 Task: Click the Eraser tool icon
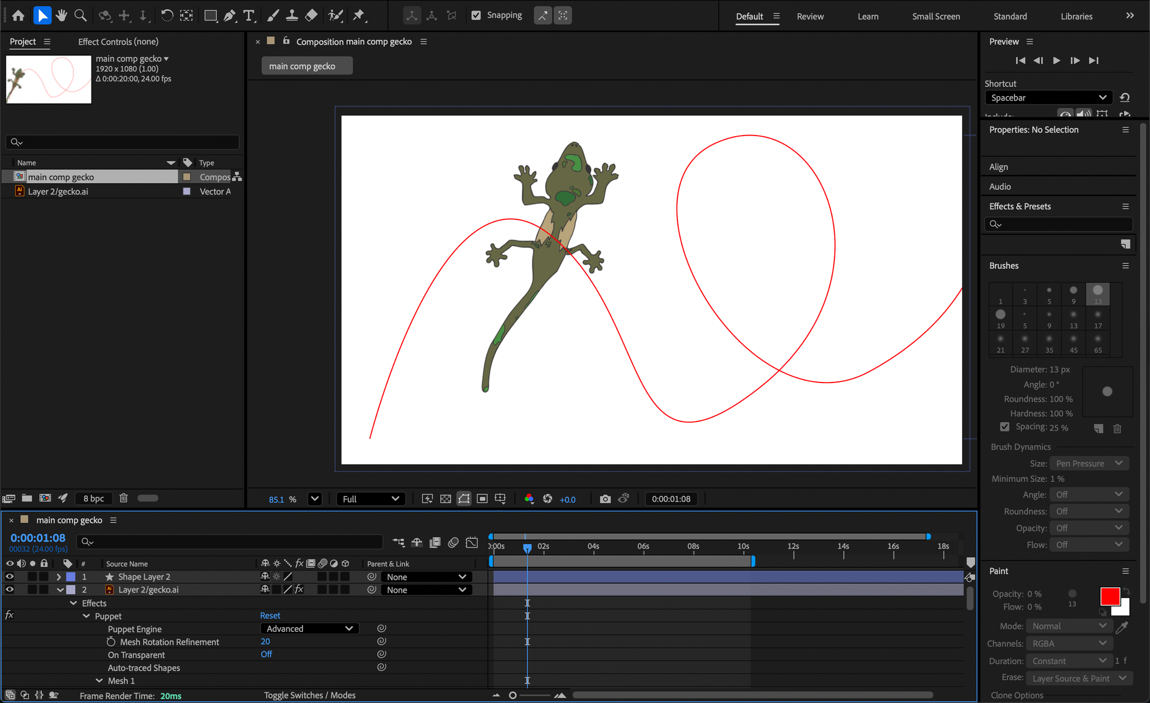click(311, 16)
